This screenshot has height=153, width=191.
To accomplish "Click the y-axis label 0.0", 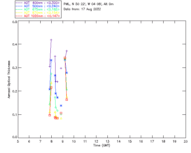I will point(15,137).
